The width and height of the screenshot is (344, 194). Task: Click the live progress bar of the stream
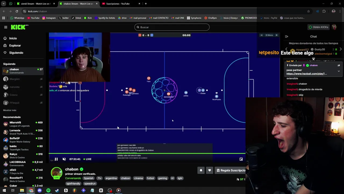coord(147,154)
